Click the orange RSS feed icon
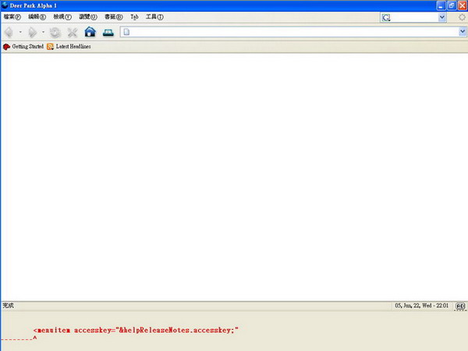Screen dimensions: 468x351 point(50,47)
